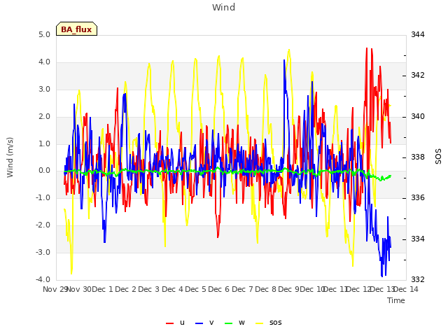
Task: Toggle the yellow sos legend swatch
Action: pos(259,323)
